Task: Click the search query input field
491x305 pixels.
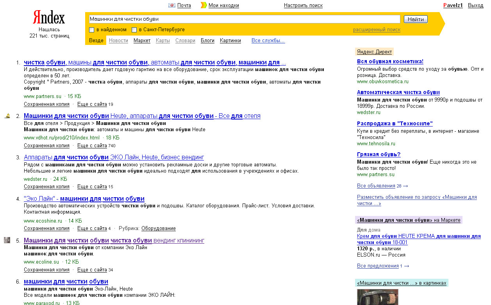Action: (244, 19)
